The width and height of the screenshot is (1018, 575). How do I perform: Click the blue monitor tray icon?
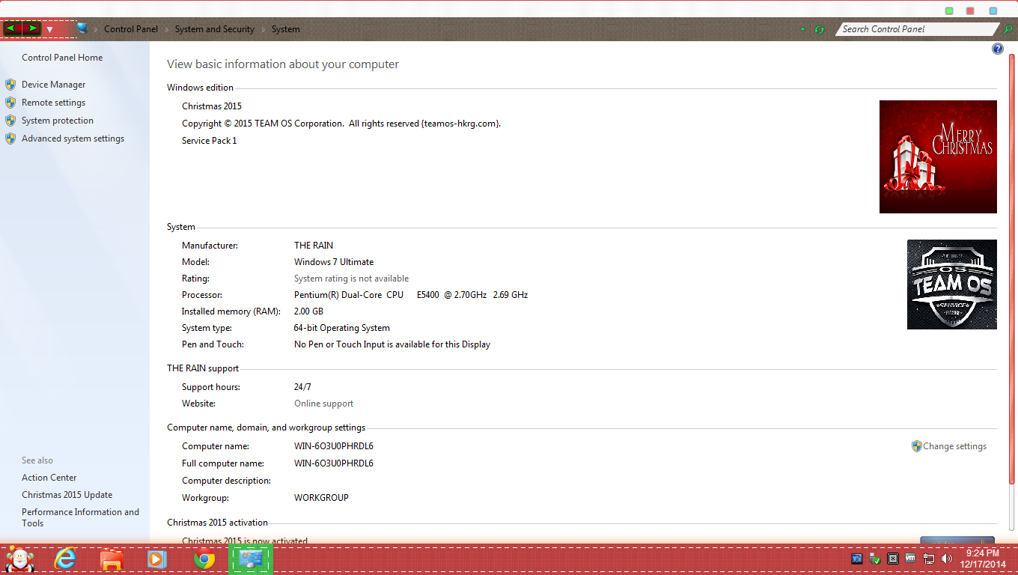(857, 559)
